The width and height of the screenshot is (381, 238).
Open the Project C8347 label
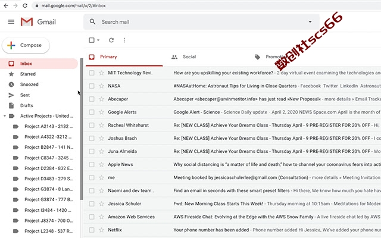48,158
